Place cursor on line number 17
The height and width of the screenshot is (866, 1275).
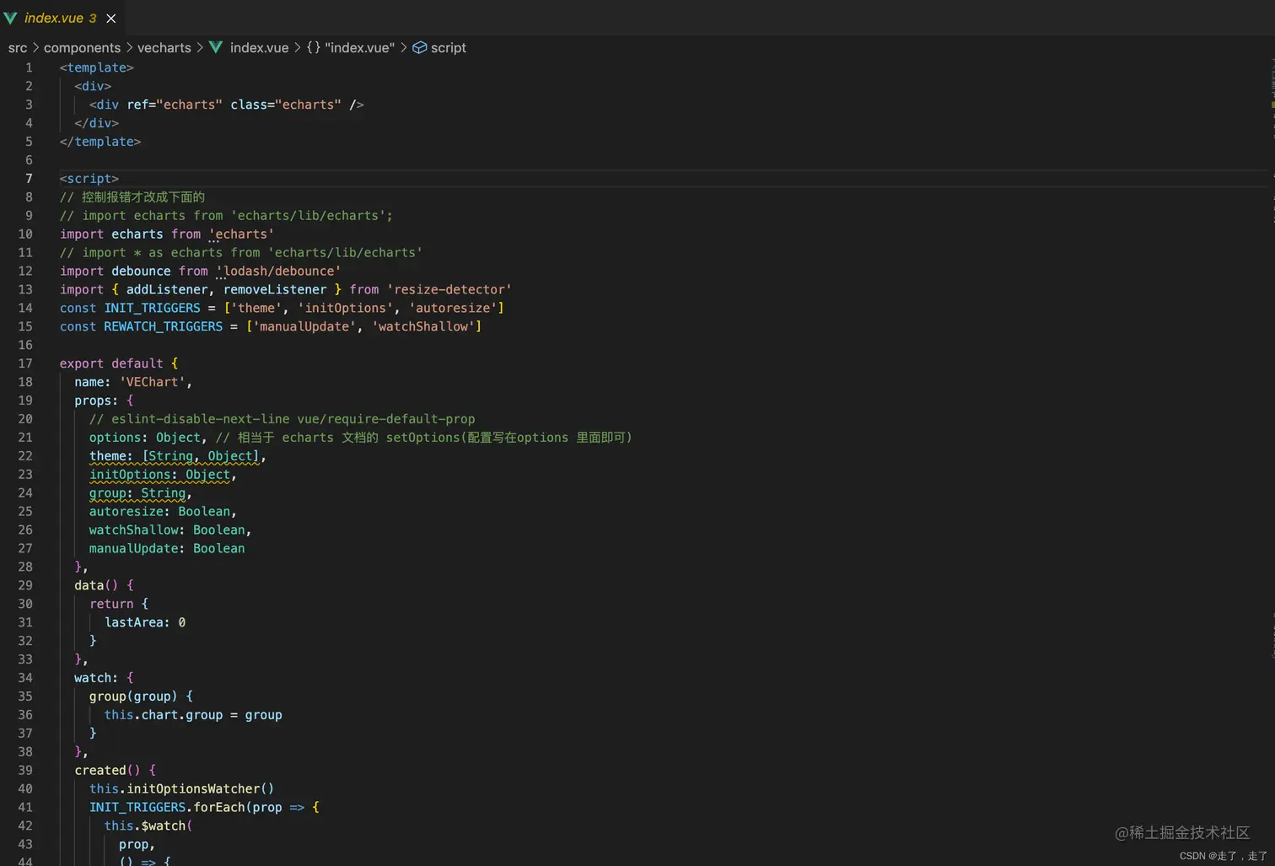pyautogui.click(x=25, y=363)
